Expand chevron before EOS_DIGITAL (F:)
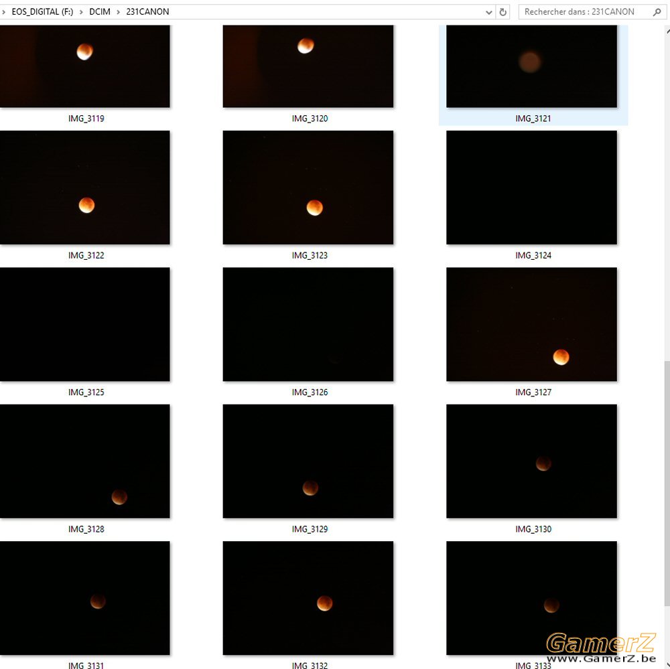This screenshot has height=669, width=670. (x=3, y=12)
